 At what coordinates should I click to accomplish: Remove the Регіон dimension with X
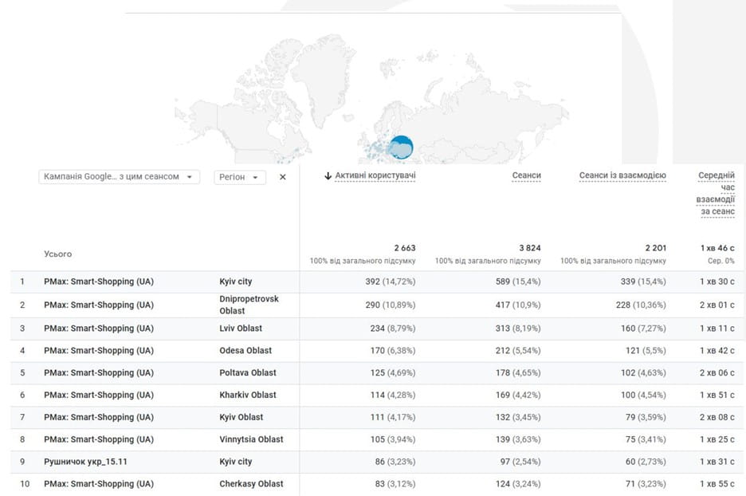click(x=283, y=177)
